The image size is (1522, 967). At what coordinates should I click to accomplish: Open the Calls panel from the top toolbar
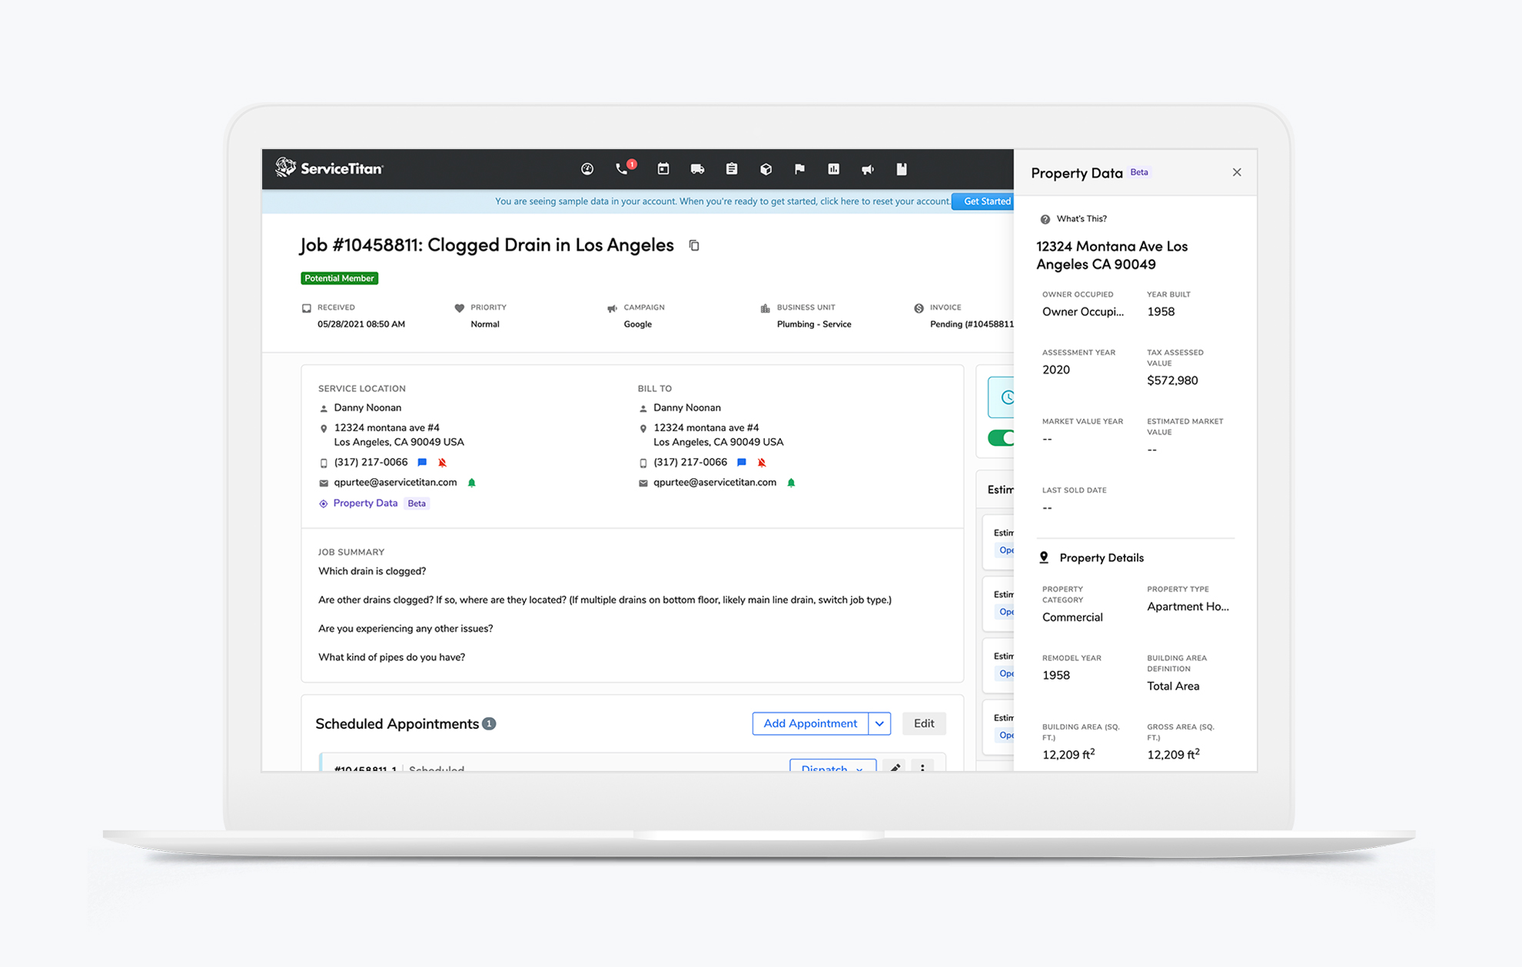pos(621,168)
